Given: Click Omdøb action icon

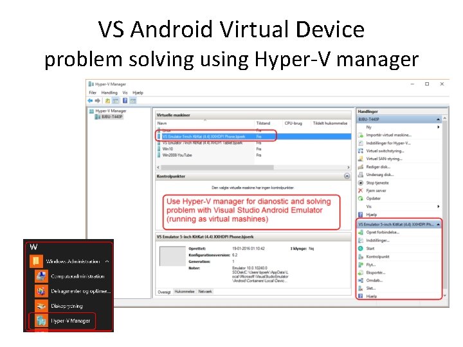Looking at the screenshot, I should click(x=361, y=280).
